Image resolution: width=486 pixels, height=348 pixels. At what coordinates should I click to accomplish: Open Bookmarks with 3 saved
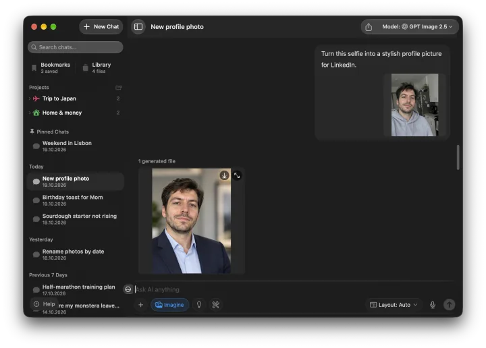51,67
